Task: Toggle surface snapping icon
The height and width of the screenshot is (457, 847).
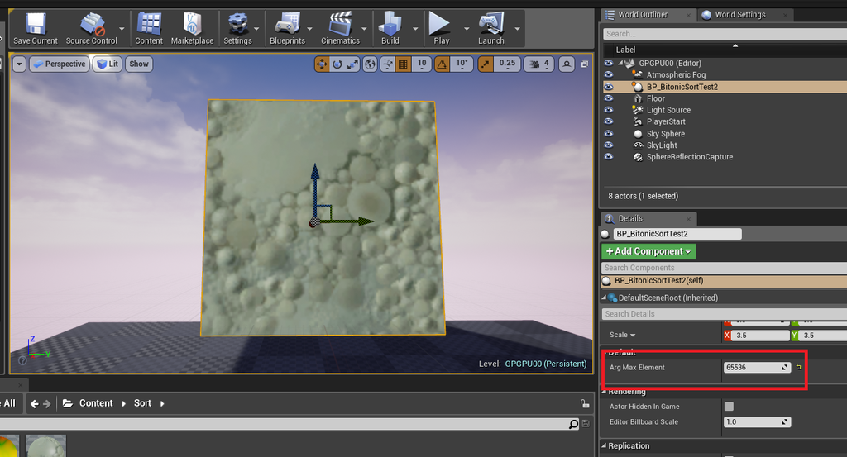Action: point(387,64)
